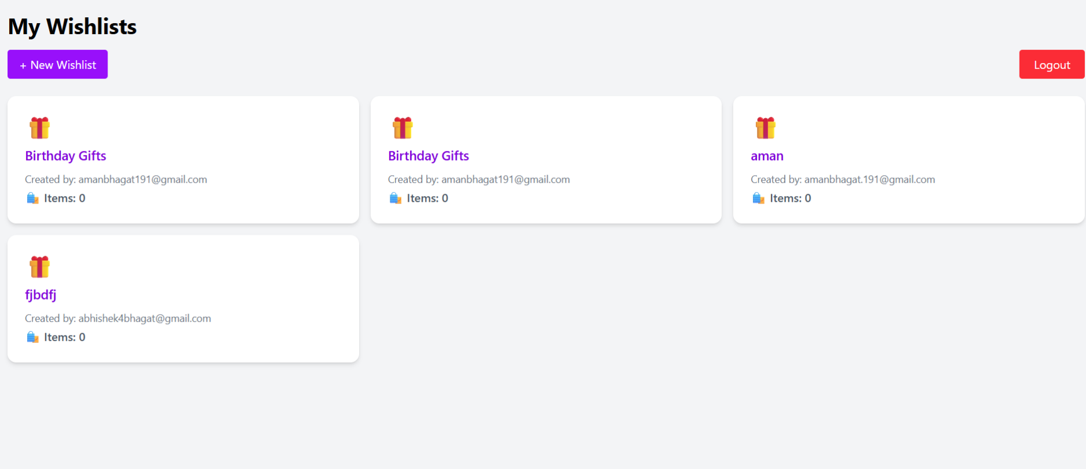Click gift icon on fjbdfj wishlist card
Image resolution: width=1086 pixels, height=469 pixels.
point(40,267)
